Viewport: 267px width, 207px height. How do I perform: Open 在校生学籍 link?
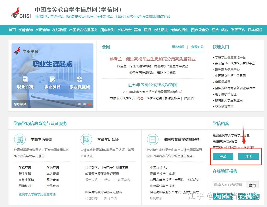pos(26,180)
